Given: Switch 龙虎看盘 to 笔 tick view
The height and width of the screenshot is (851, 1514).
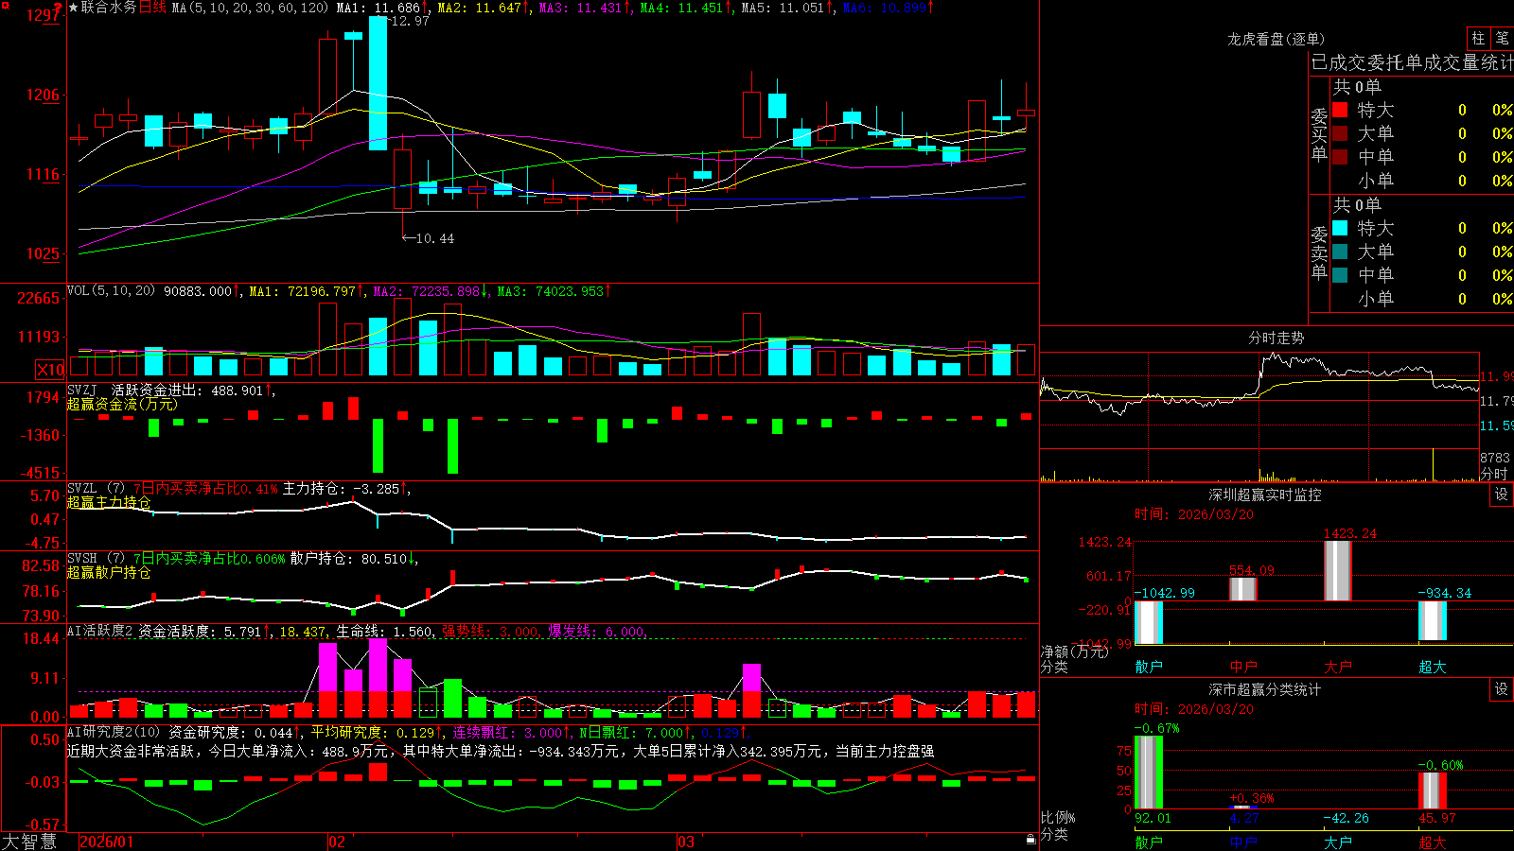Looking at the screenshot, I should pos(1503,38).
